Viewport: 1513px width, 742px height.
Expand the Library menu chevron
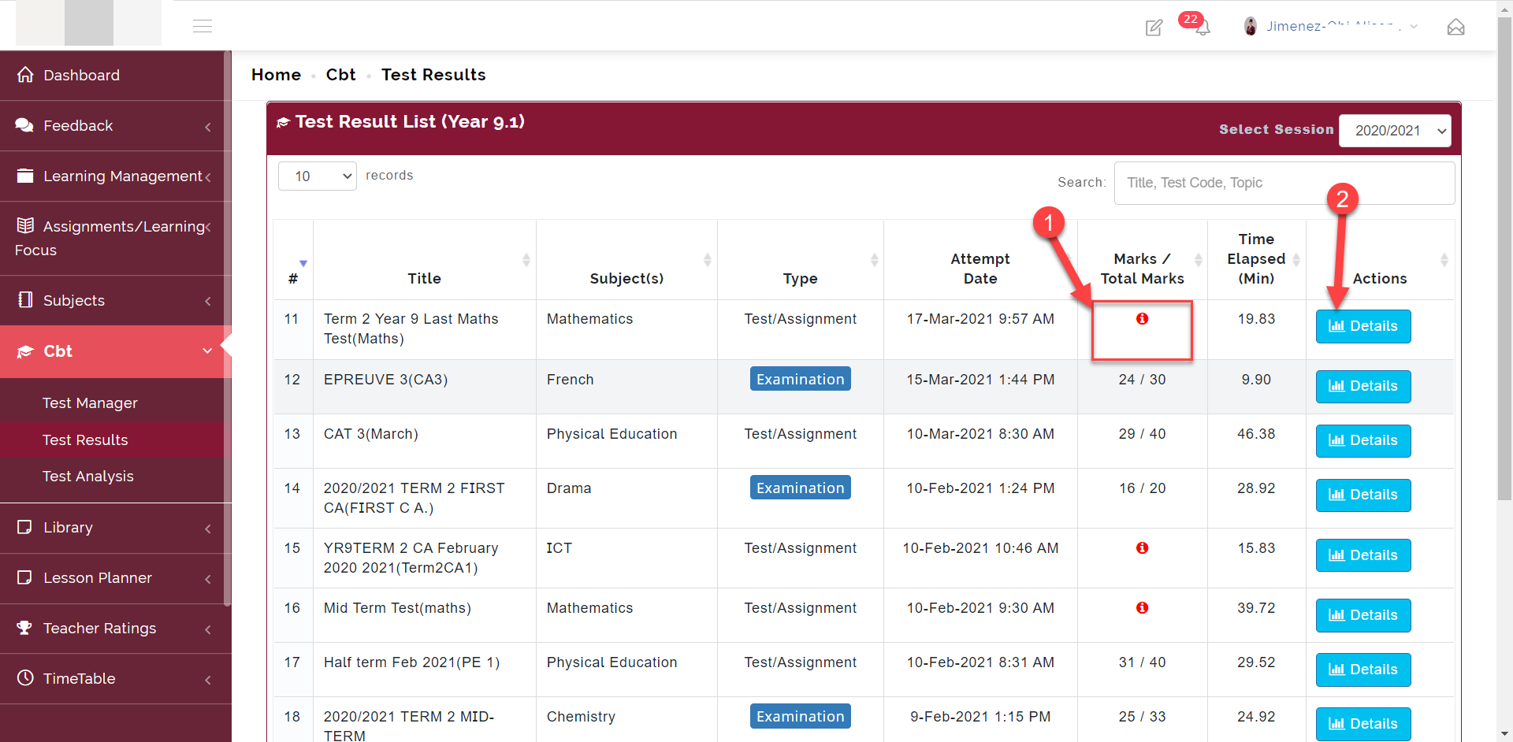tap(208, 529)
